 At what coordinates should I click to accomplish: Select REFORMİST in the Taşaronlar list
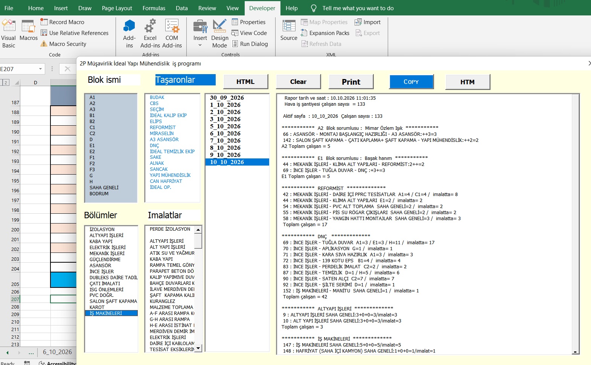point(163,128)
